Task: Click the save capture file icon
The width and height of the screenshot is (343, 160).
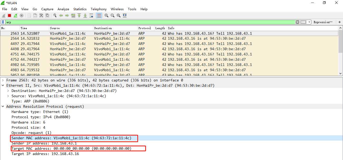Action: click(35, 16)
